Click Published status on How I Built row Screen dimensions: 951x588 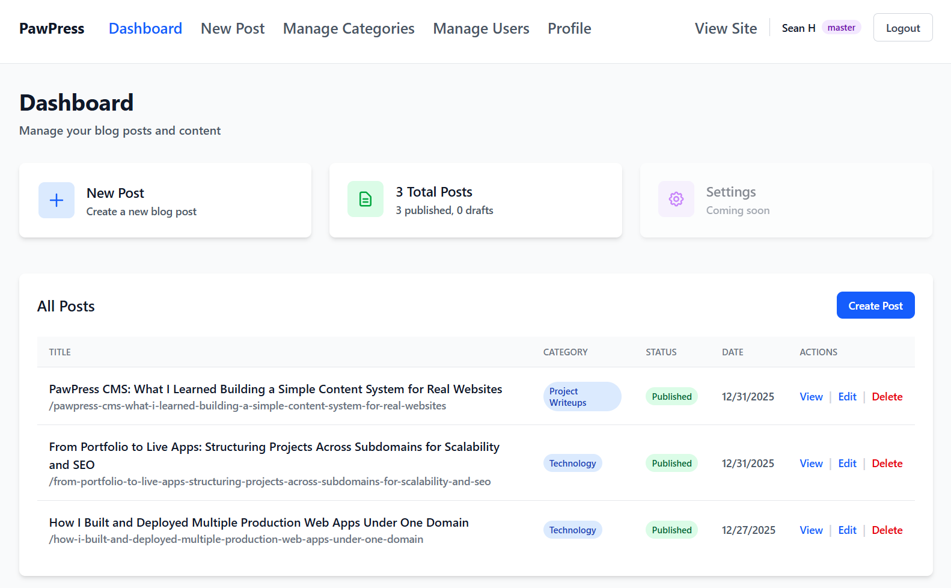pyautogui.click(x=671, y=530)
